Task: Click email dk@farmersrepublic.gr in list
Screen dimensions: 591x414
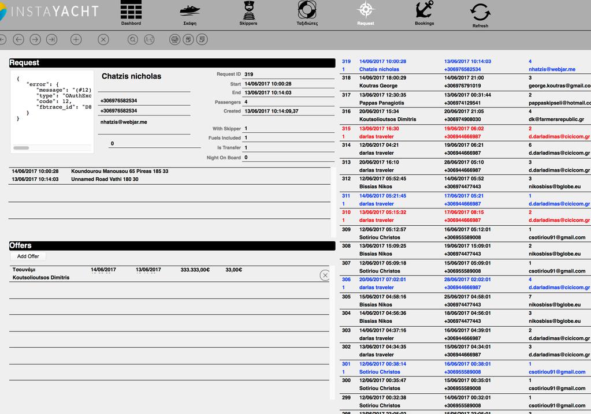Action: (x=556, y=120)
